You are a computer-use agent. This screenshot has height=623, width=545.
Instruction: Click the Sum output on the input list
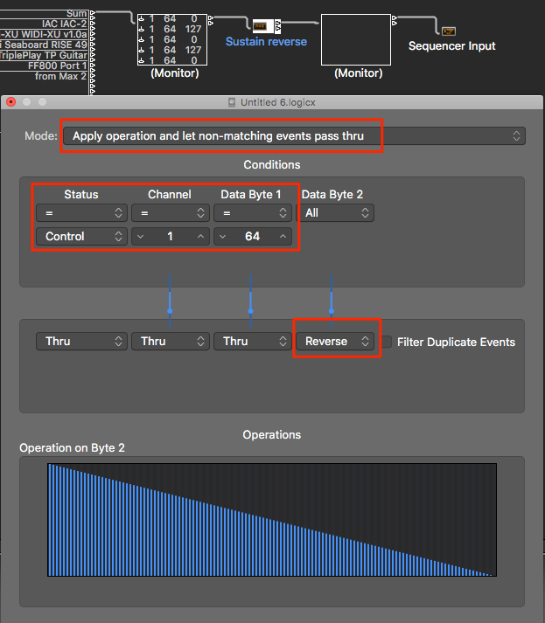tap(76, 13)
